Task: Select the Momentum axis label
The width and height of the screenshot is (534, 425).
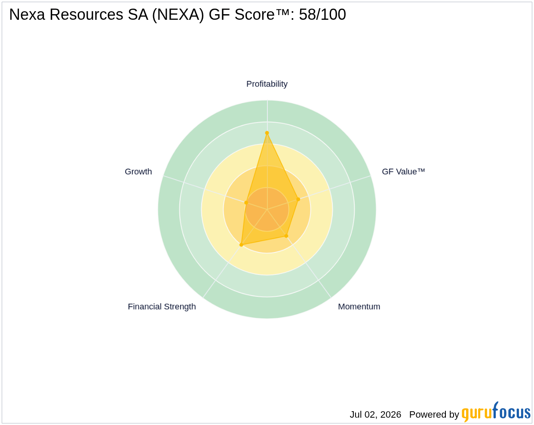Action: (359, 307)
